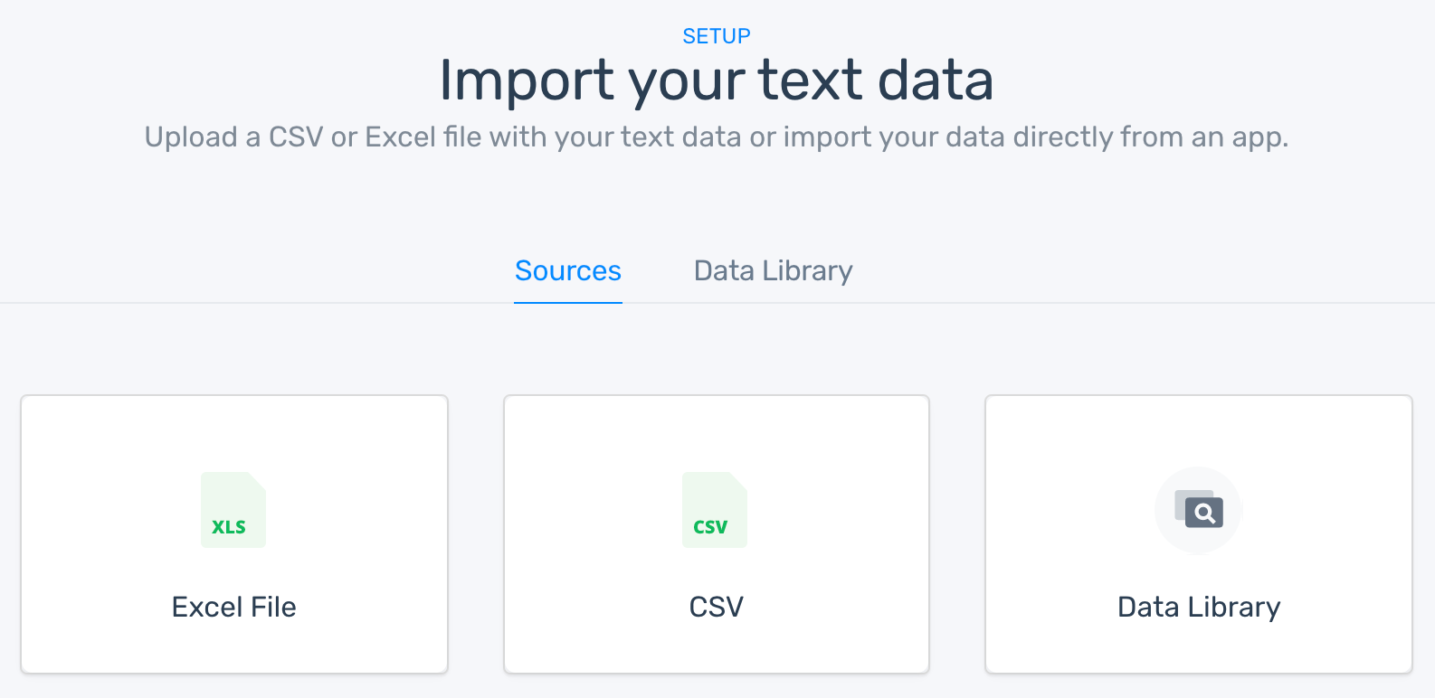Click the magnifying glass in Data Library icon
The height and width of the screenshot is (698, 1435).
click(1204, 514)
